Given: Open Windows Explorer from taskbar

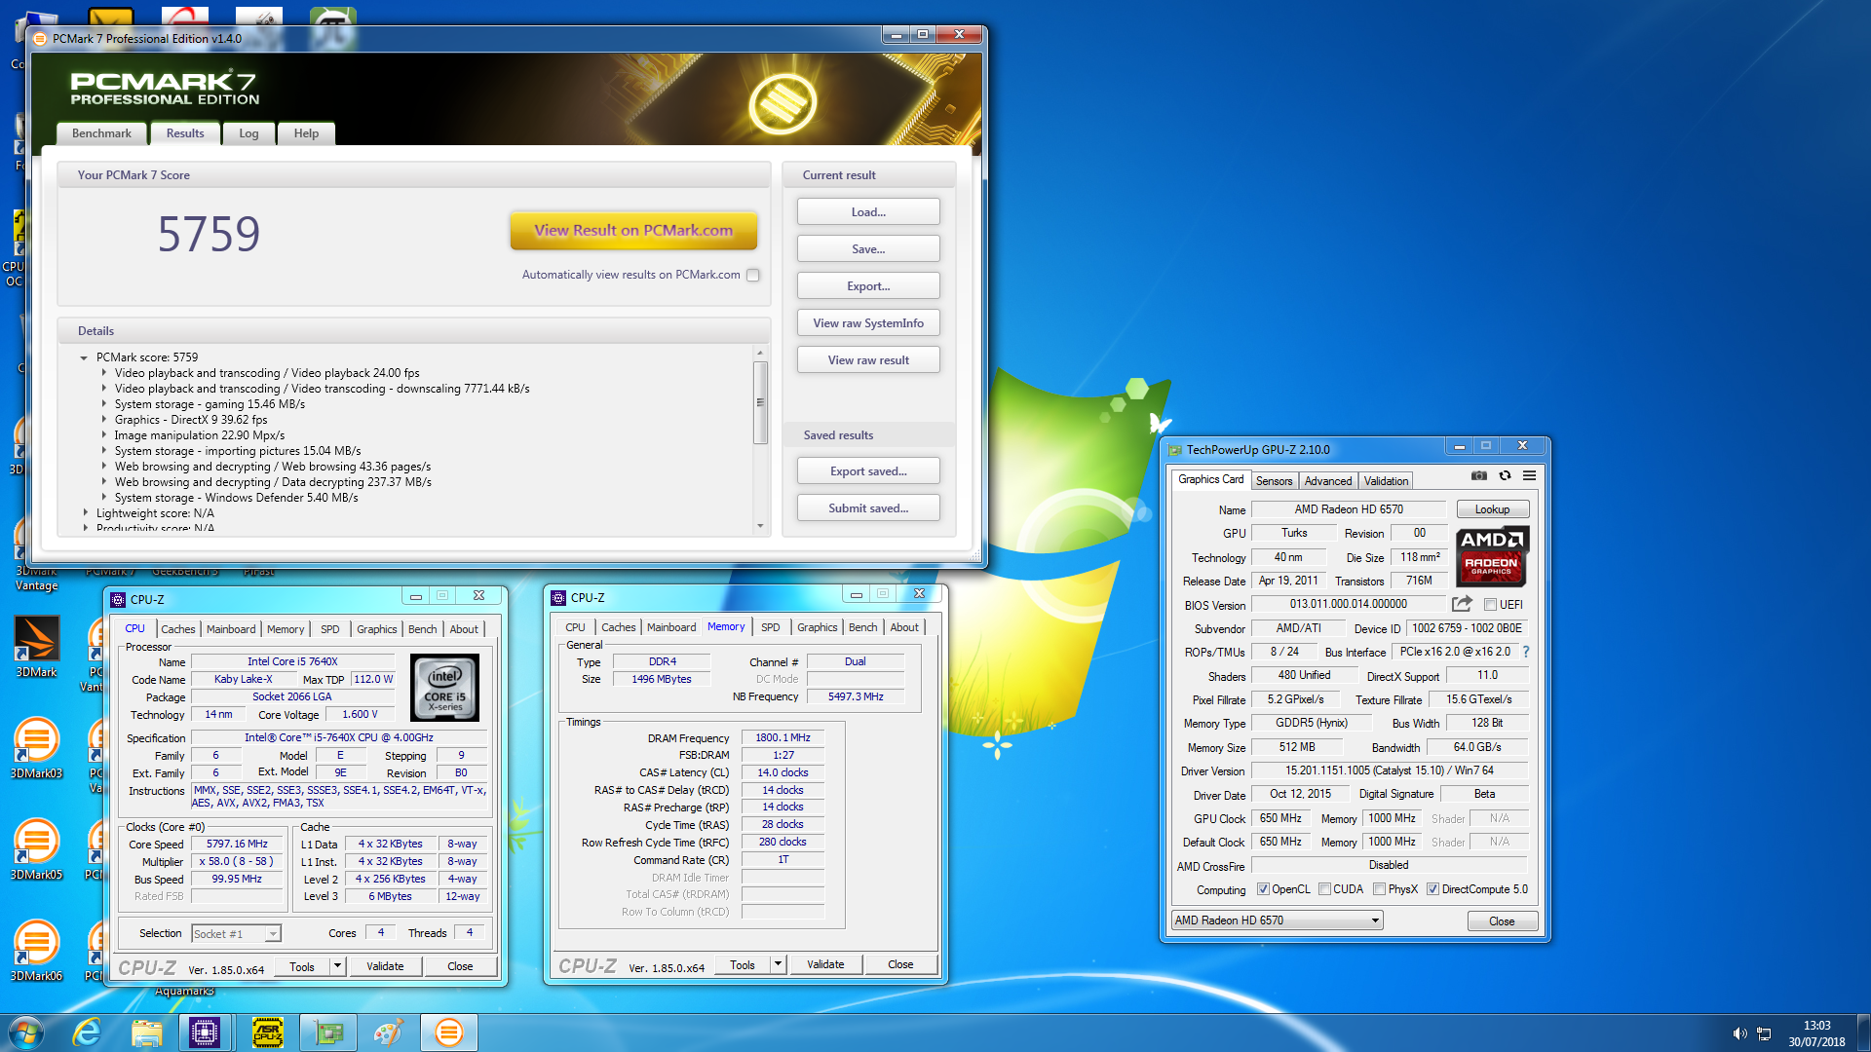Looking at the screenshot, I should (146, 1033).
